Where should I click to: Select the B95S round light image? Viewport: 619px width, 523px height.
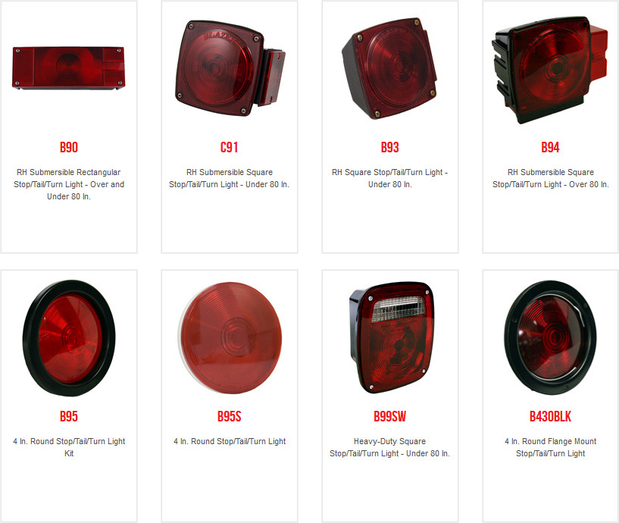(x=230, y=338)
